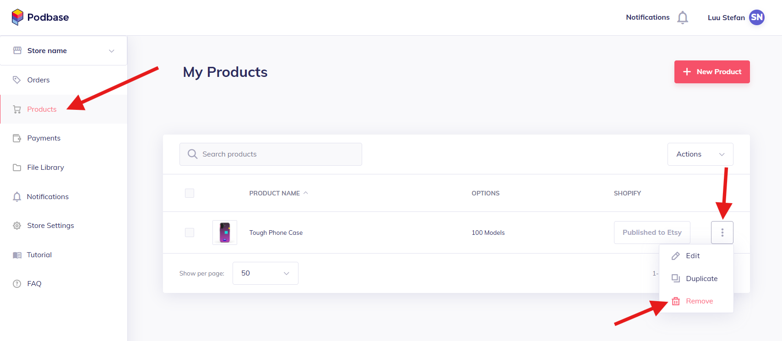Screen dimensions: 782x341
Task: Click the top-right notifications bell
Action: (x=683, y=17)
